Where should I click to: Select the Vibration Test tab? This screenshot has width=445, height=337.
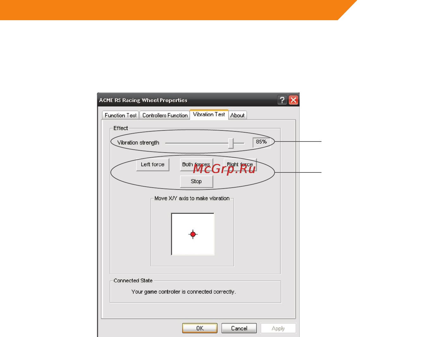(x=209, y=114)
